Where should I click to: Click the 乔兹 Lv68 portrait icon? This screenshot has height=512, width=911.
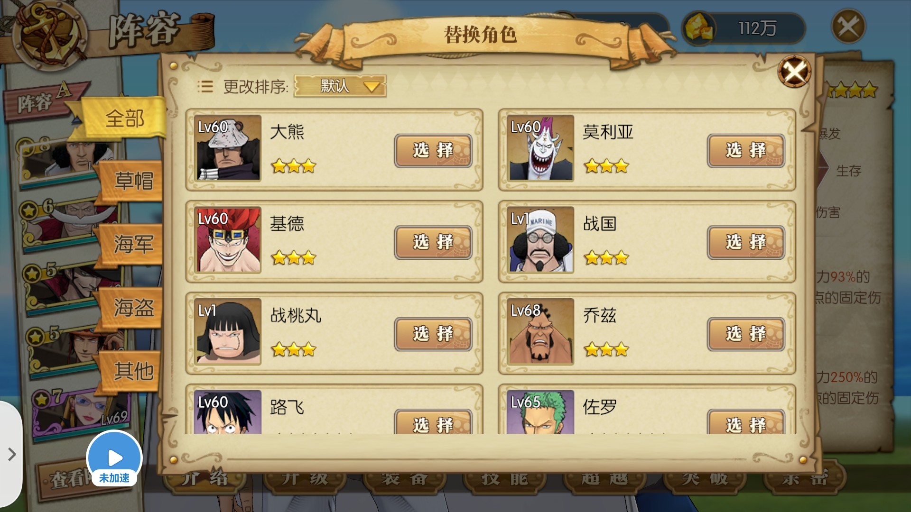pos(540,331)
